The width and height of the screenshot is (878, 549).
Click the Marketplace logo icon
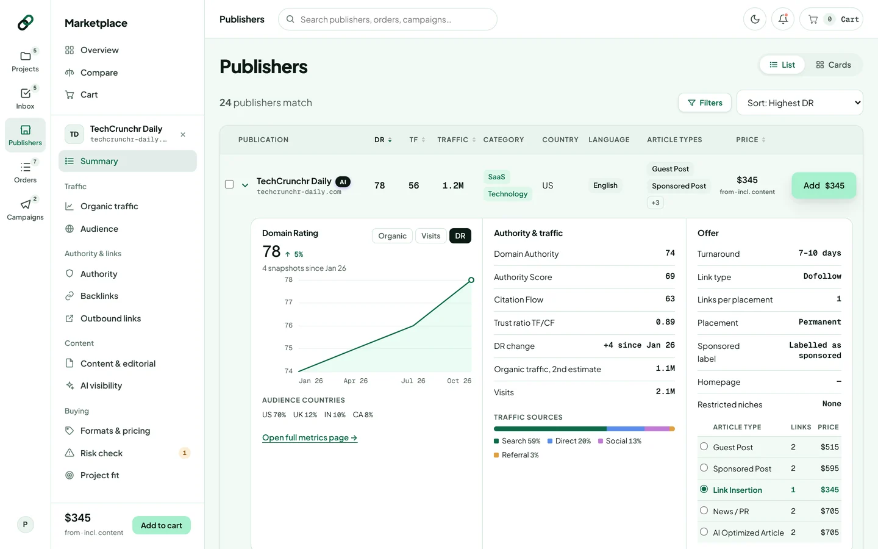[x=25, y=23]
